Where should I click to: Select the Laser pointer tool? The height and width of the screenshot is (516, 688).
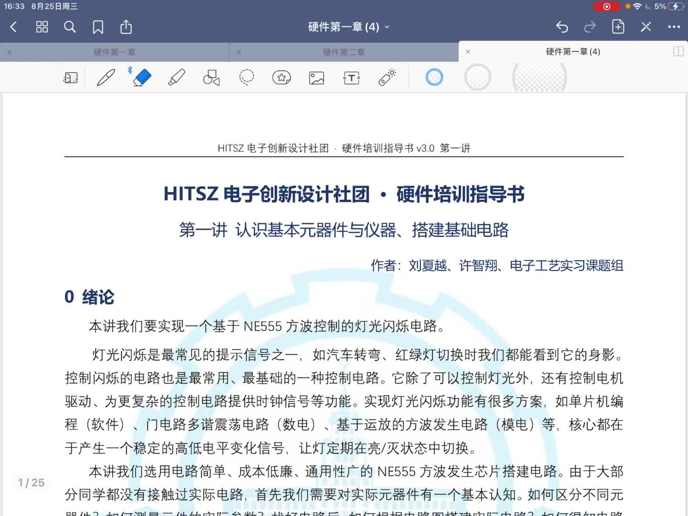click(387, 77)
